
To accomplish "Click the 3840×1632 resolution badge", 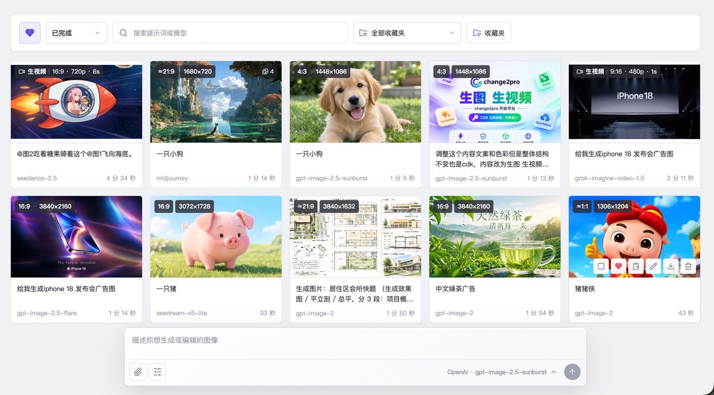I will pos(340,206).
